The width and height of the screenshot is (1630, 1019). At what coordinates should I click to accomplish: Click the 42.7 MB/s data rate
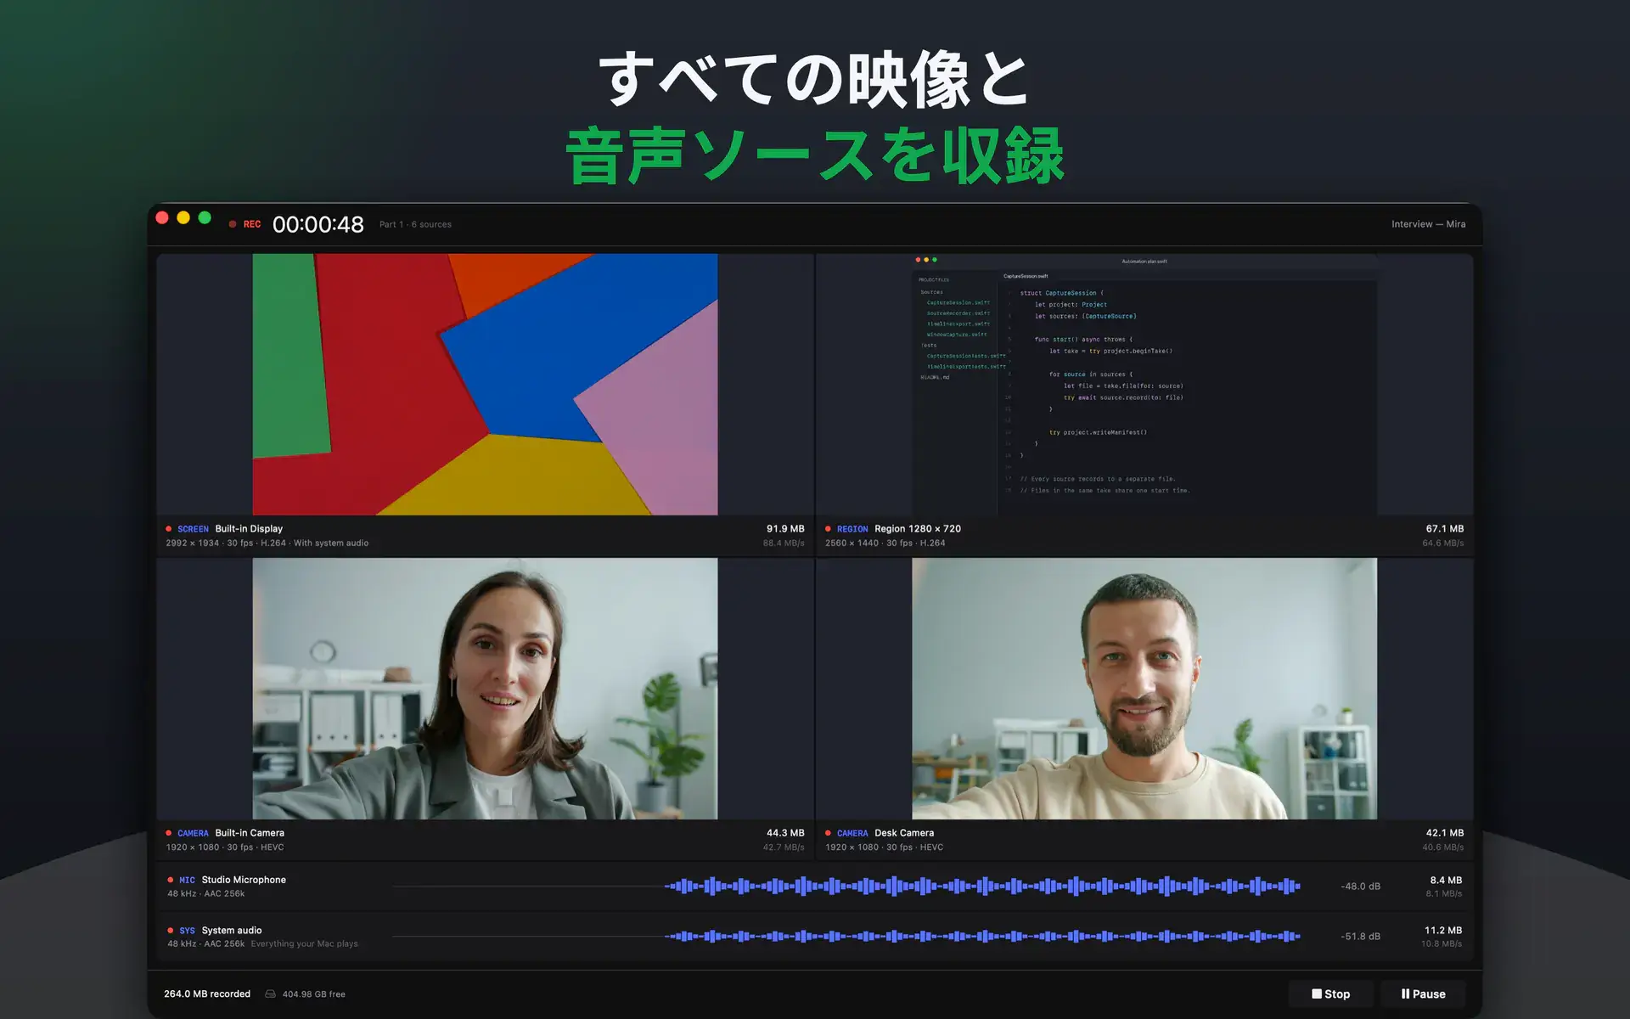coord(784,847)
